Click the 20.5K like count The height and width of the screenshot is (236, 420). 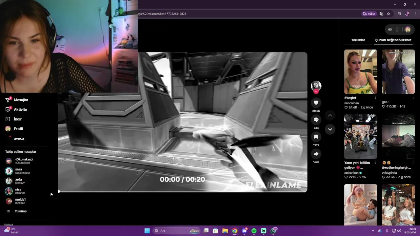pos(316,111)
